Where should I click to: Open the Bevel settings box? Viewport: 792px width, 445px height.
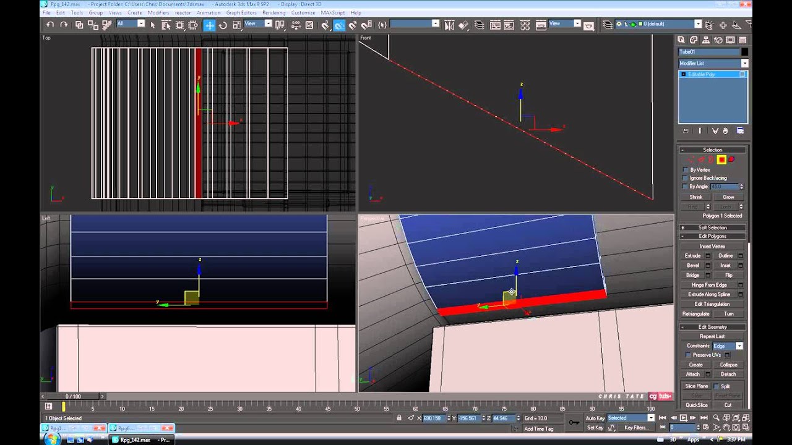point(708,265)
